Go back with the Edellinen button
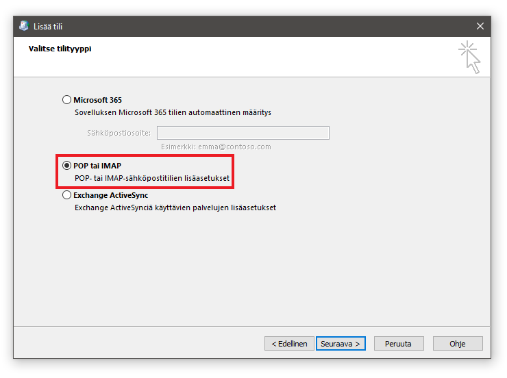 point(289,344)
